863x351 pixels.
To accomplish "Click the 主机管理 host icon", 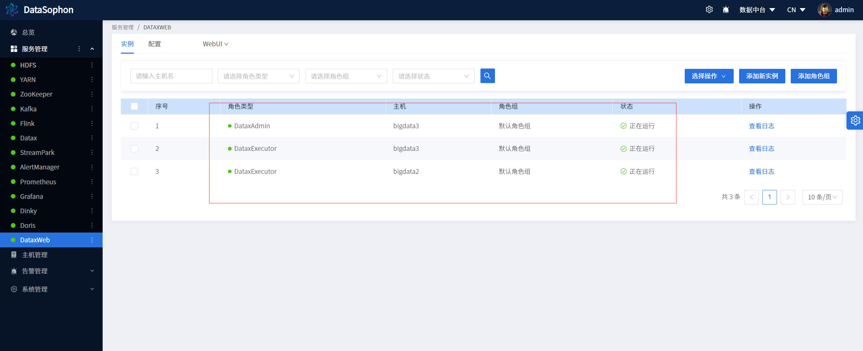I will (14, 254).
